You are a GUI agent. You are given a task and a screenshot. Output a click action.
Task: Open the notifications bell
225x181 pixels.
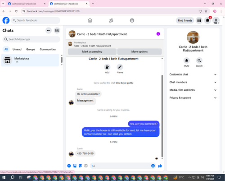207,20
